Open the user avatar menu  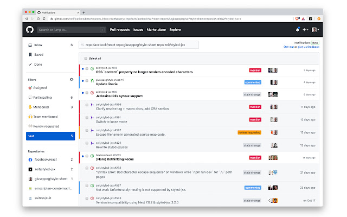(315, 30)
